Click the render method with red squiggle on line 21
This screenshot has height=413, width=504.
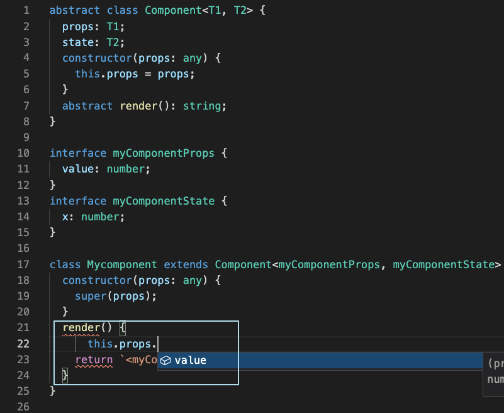coord(81,327)
